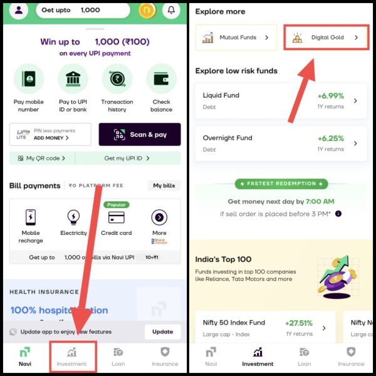The image size is (376, 376).
Task: Switch to the Loan tab on the home screen
Action: tap(118, 357)
